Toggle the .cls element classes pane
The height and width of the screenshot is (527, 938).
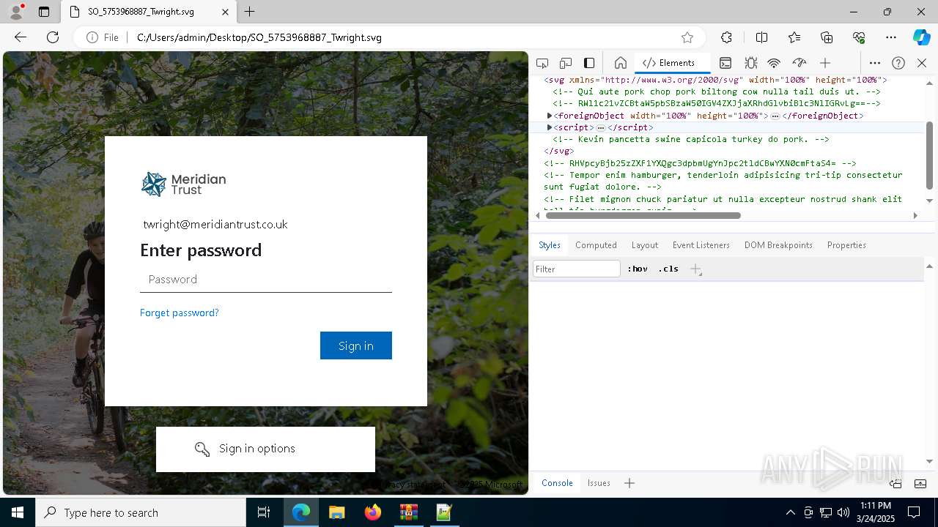[668, 269]
